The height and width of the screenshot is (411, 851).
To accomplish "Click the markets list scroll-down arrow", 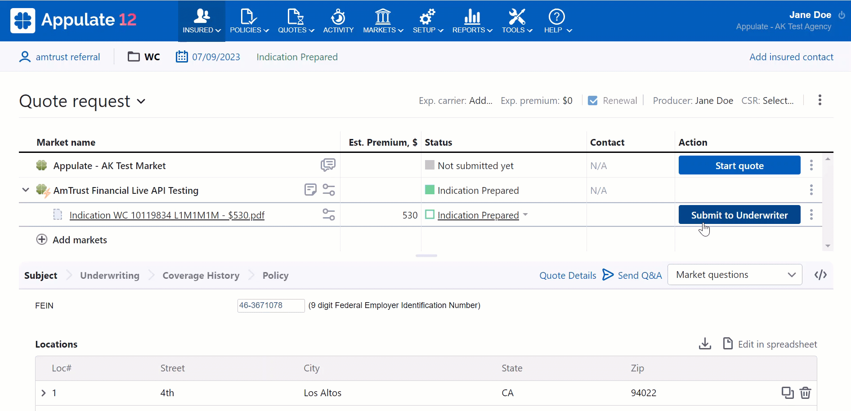I will tap(828, 246).
